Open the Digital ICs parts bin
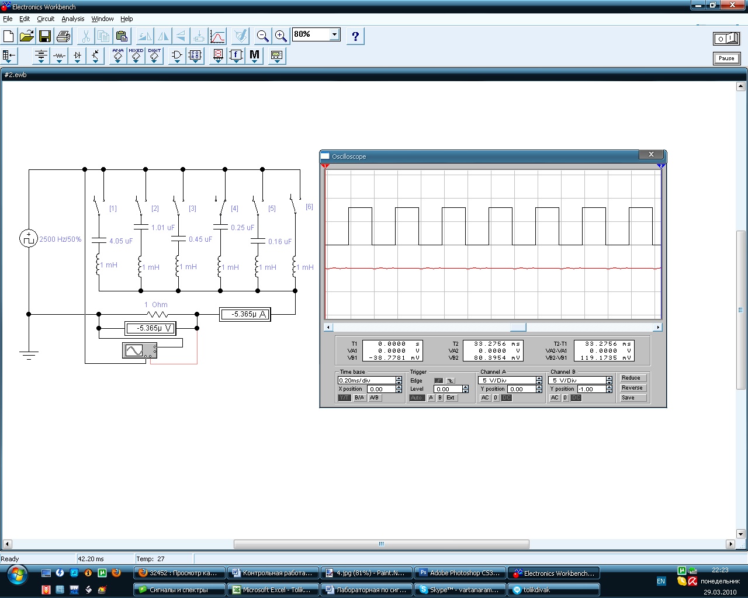Screen dimensions: 748x598 pyautogui.click(x=154, y=56)
